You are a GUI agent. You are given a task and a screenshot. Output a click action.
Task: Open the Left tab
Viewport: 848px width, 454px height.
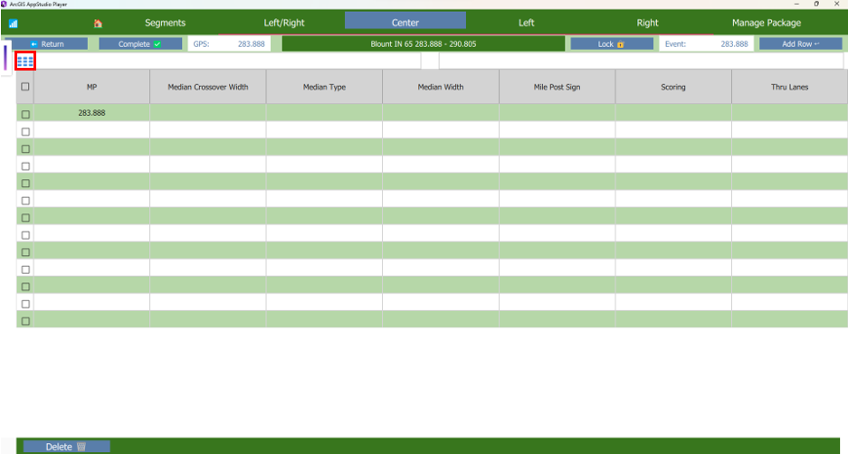click(526, 23)
